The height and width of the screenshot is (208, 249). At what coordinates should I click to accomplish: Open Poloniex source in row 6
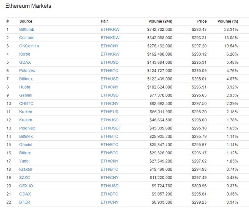pyautogui.click(x=27, y=71)
